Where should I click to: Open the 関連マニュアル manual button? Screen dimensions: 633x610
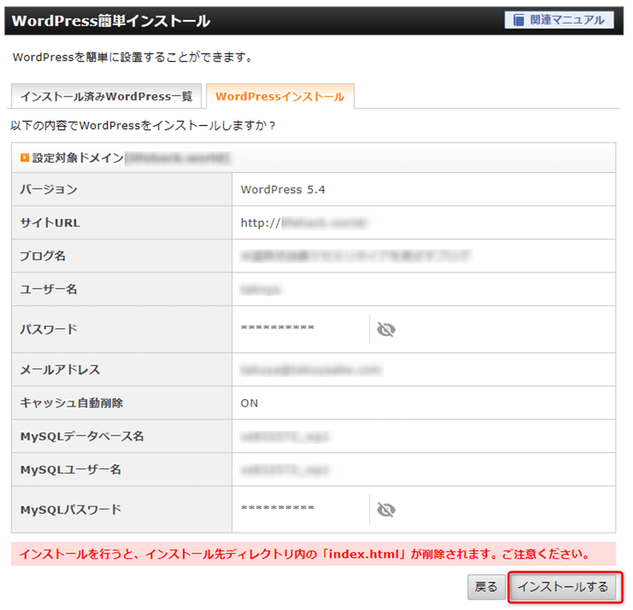click(x=559, y=20)
